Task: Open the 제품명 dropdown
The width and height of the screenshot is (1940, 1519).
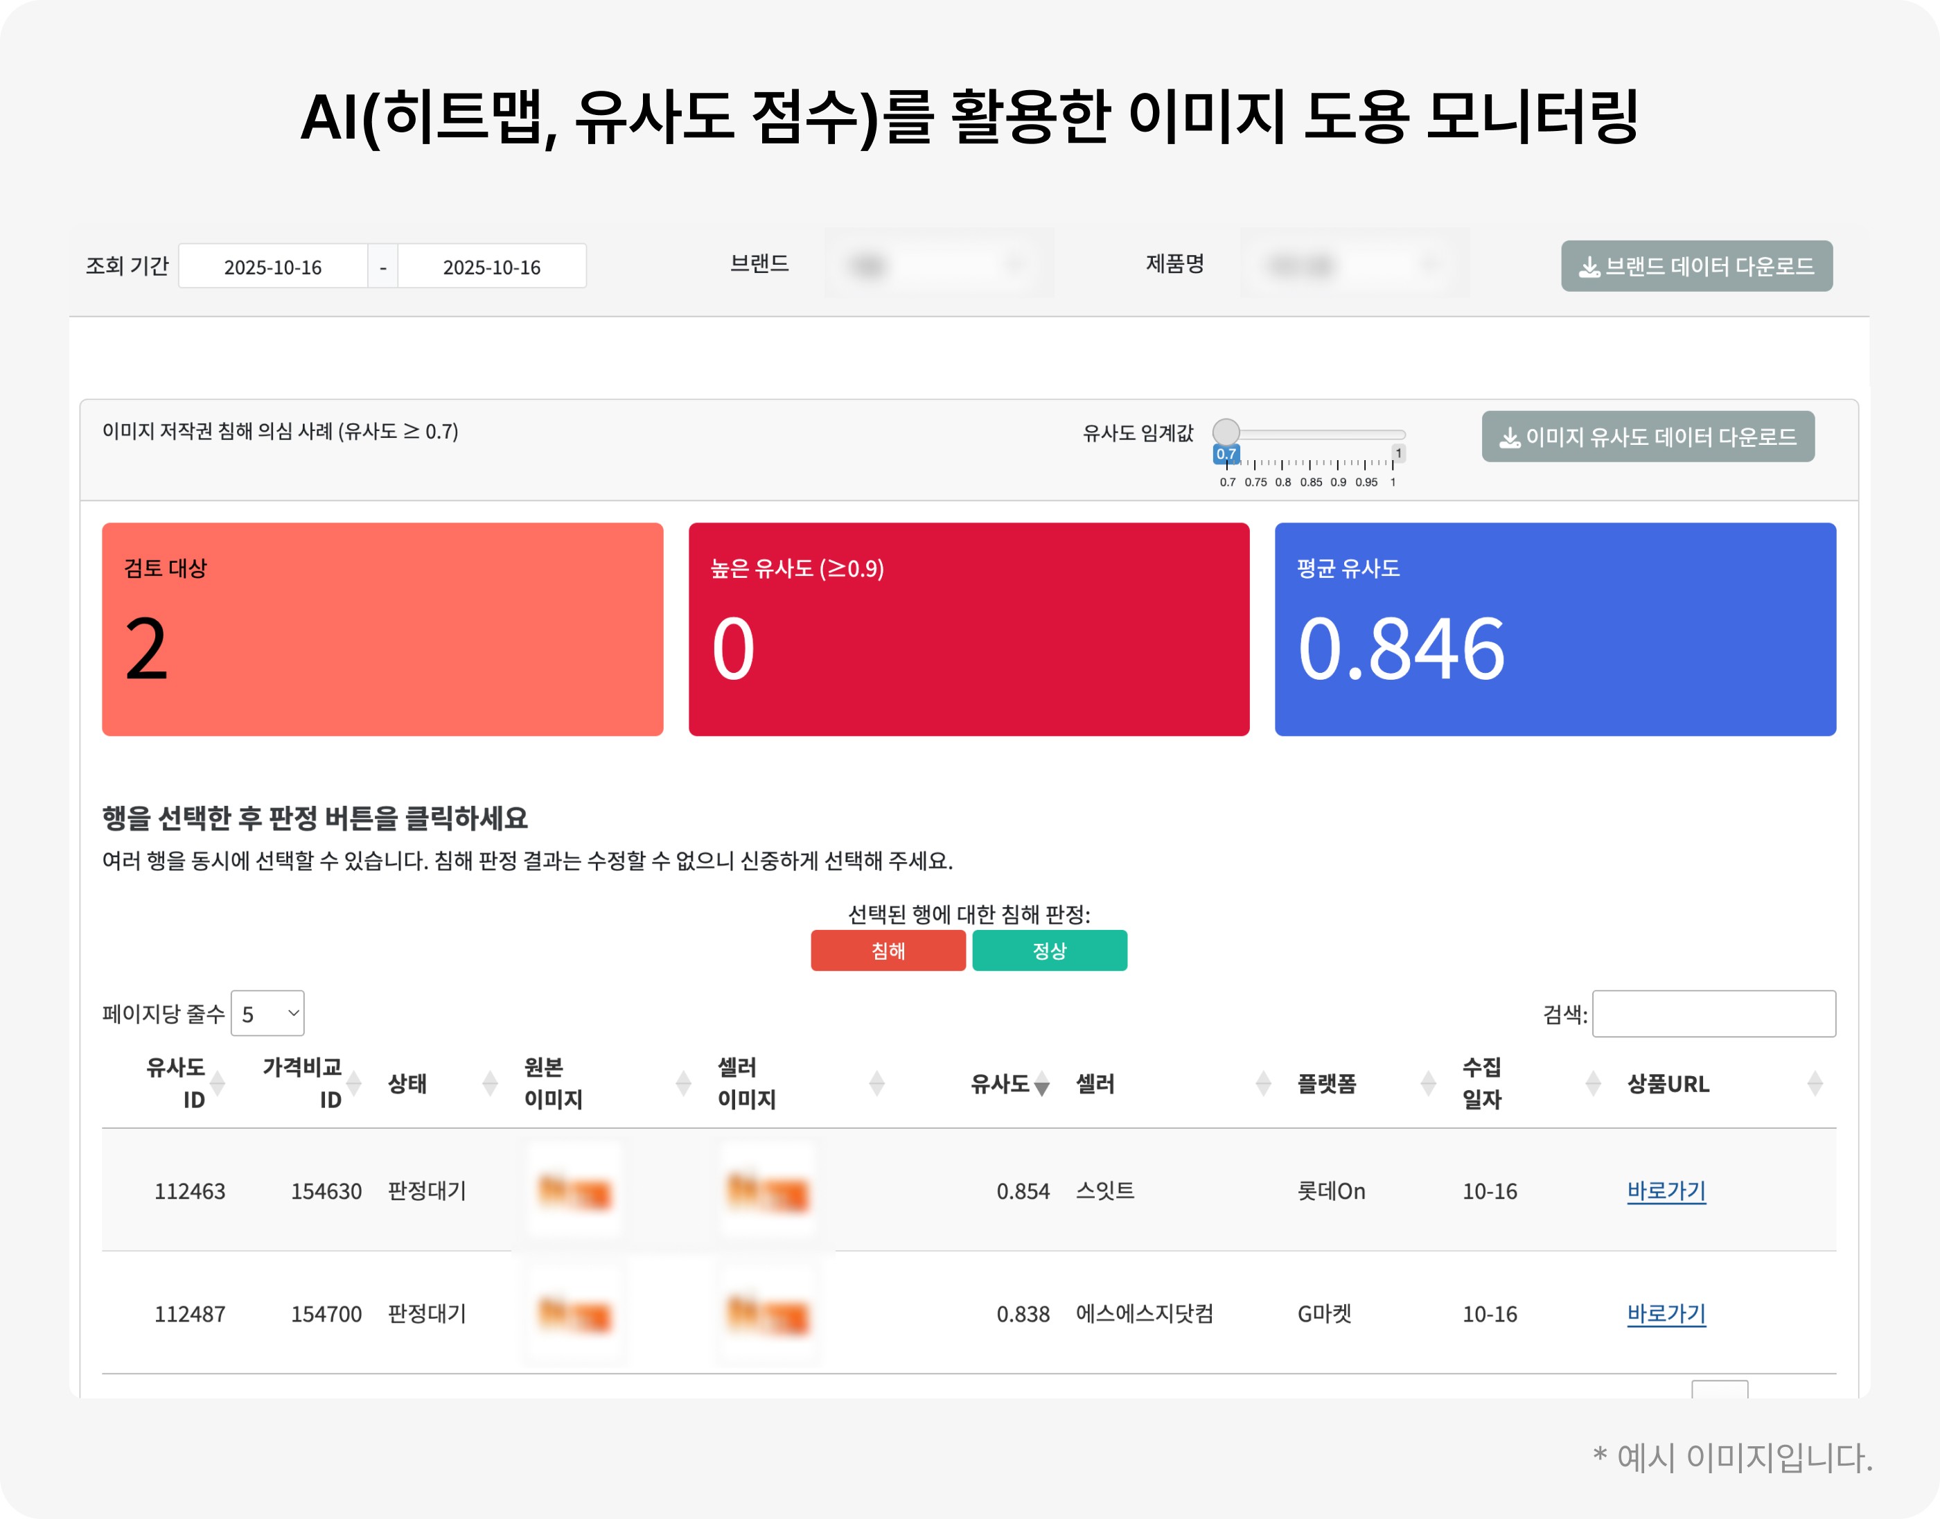Action: coord(1355,264)
